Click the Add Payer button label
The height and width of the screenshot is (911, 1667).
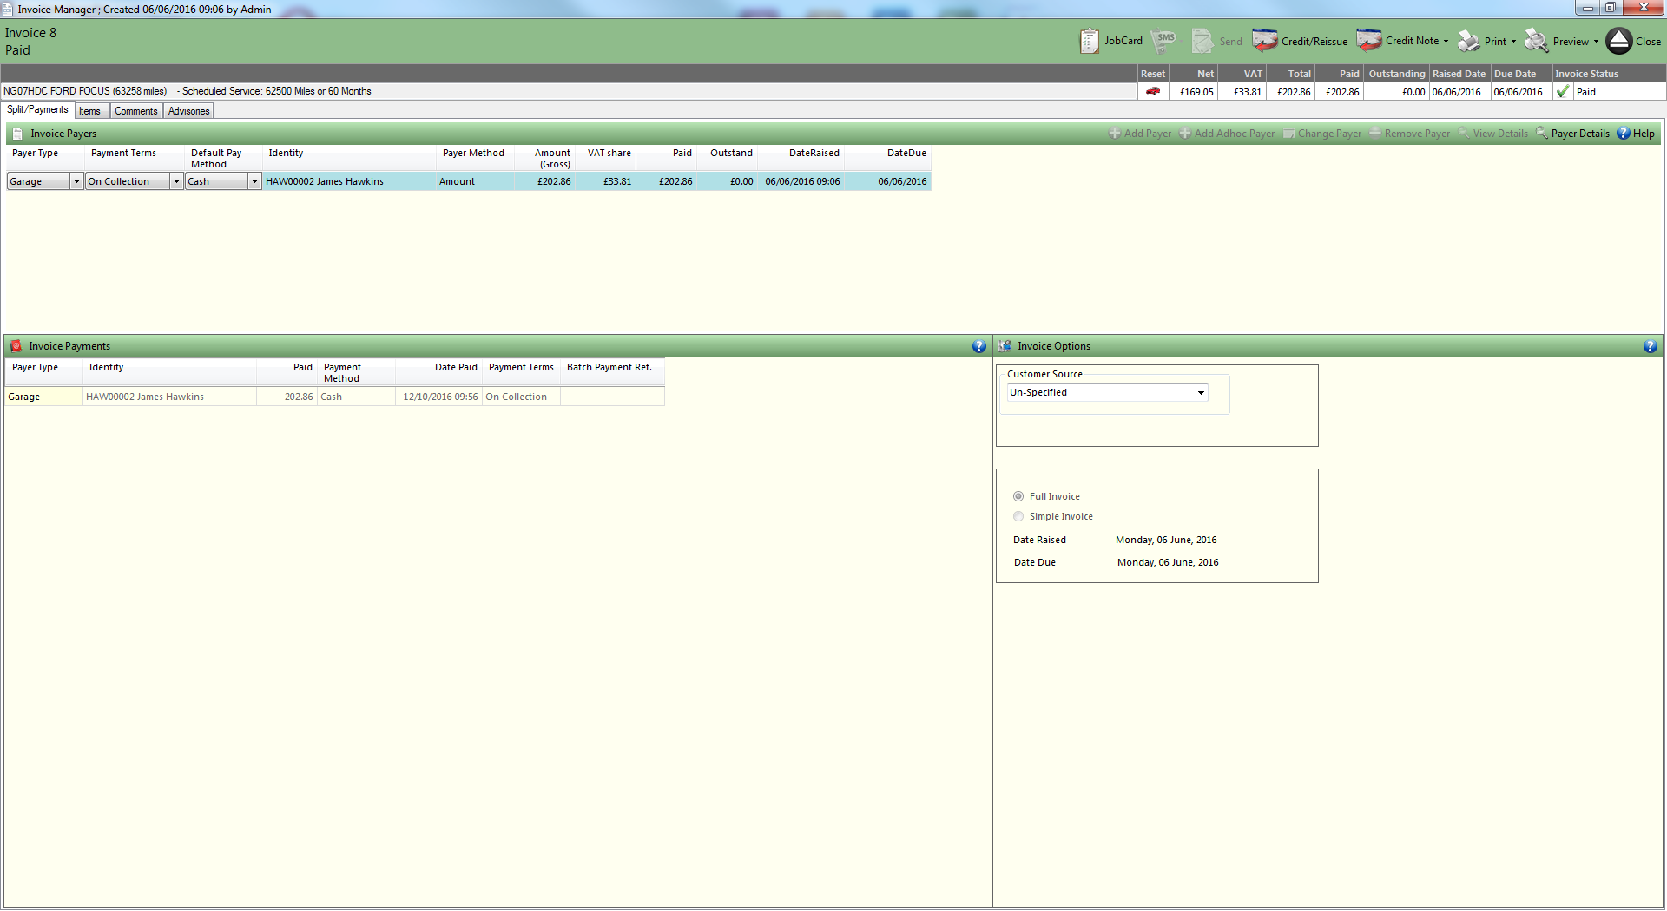tap(1148, 134)
